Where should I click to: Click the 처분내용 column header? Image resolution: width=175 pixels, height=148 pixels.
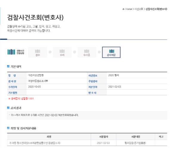136,137
